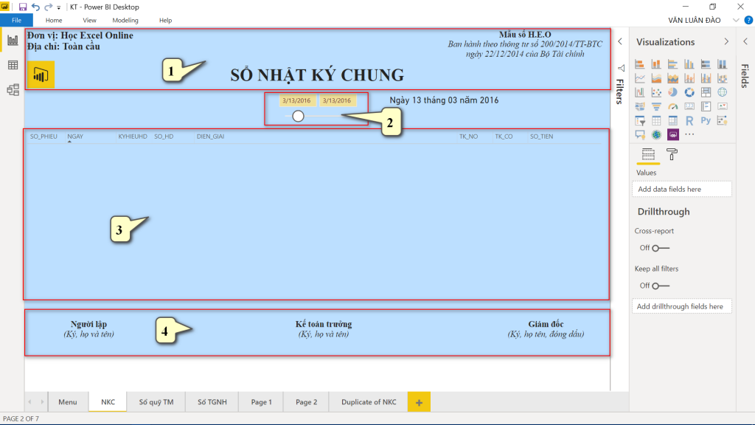
Task: Select the gauge visual
Action: point(673,106)
